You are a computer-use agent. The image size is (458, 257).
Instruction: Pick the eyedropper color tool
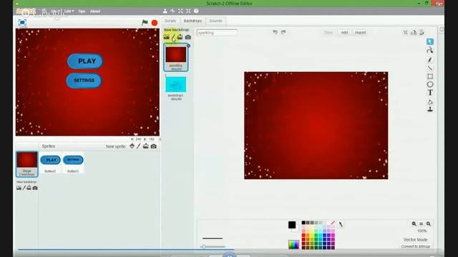tap(341, 224)
